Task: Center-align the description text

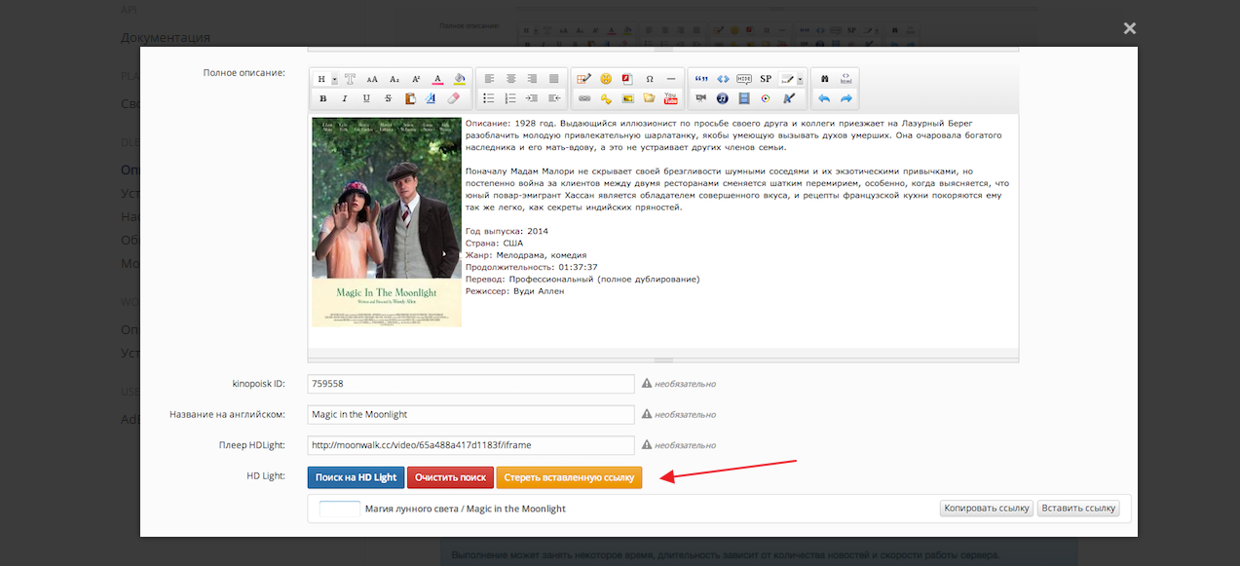Action: (x=510, y=79)
